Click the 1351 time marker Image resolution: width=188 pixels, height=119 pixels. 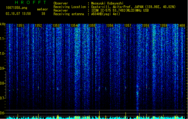(20, 26)
